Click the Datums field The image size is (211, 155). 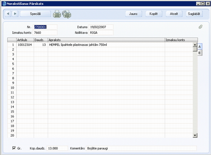point(101,27)
